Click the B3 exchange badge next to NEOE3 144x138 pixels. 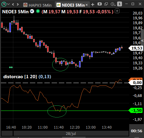click(x=32, y=11)
